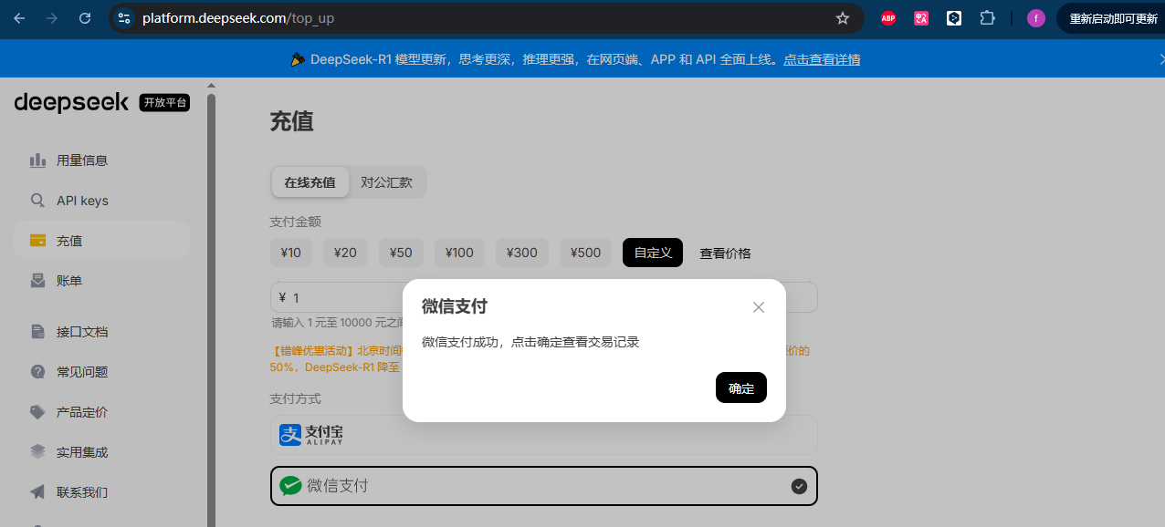The height and width of the screenshot is (527, 1165).
Task: Click the 充值 wallet icon in sidebar
Action: coord(37,241)
